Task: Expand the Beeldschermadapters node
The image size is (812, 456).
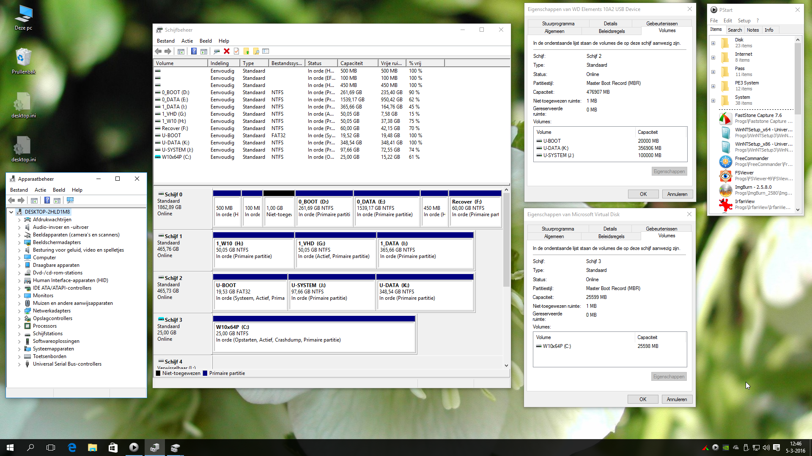Action: (19, 243)
